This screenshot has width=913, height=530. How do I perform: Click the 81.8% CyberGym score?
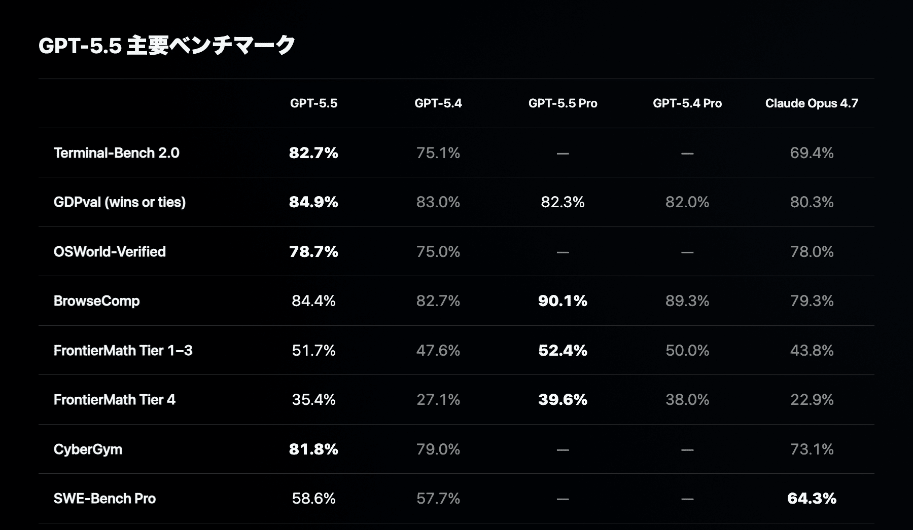tap(313, 449)
